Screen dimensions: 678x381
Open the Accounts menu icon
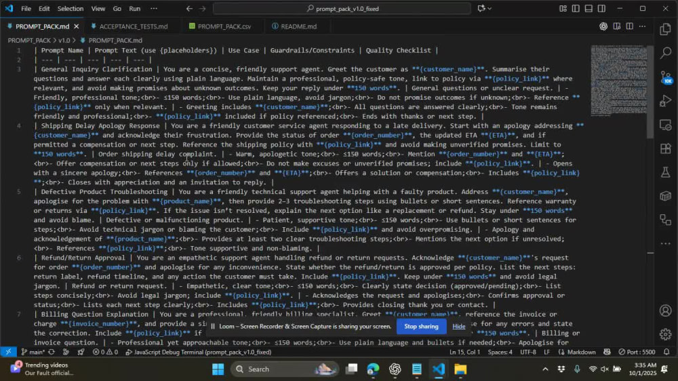pyautogui.click(x=666, y=310)
